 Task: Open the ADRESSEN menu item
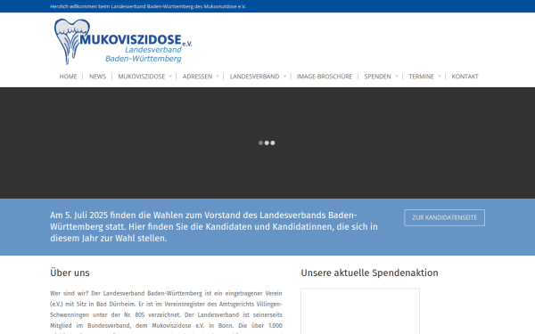pos(197,77)
